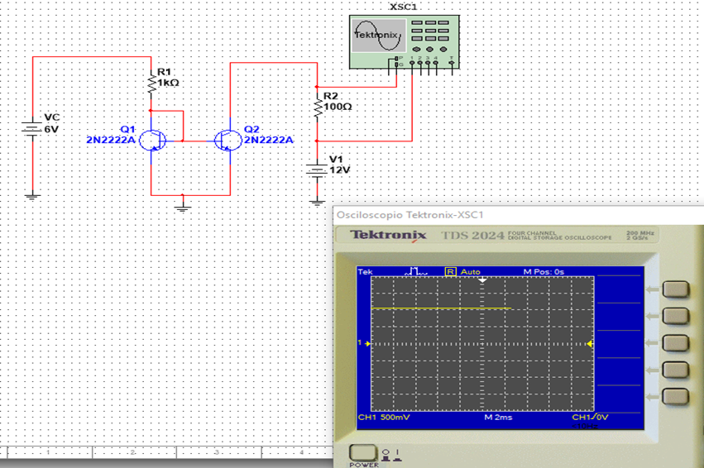
Task: Click the middle (third) option button beside the scope screen
Action: pos(675,343)
